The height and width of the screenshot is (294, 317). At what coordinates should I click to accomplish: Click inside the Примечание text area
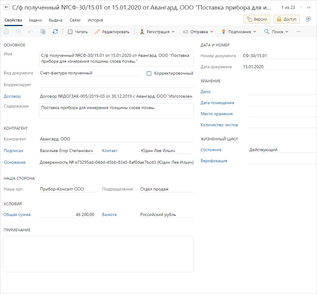98,254
